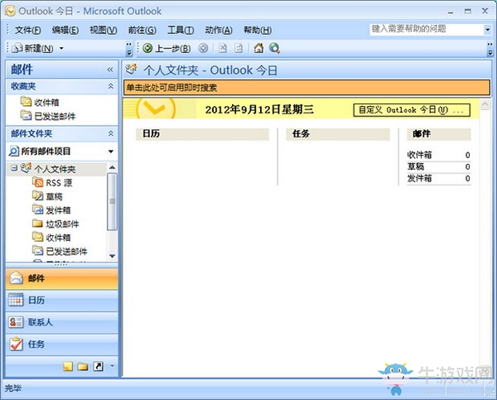Viewport: 497px width, 400px height.
Task: Click the help question input box
Action: pos(427,30)
